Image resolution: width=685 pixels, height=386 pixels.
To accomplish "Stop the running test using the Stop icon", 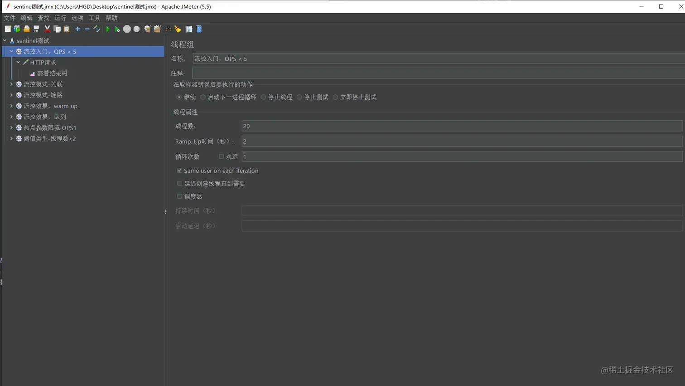I will tap(126, 29).
